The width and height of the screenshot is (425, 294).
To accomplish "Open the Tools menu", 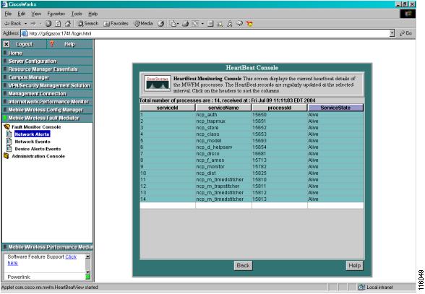I will click(x=77, y=14).
